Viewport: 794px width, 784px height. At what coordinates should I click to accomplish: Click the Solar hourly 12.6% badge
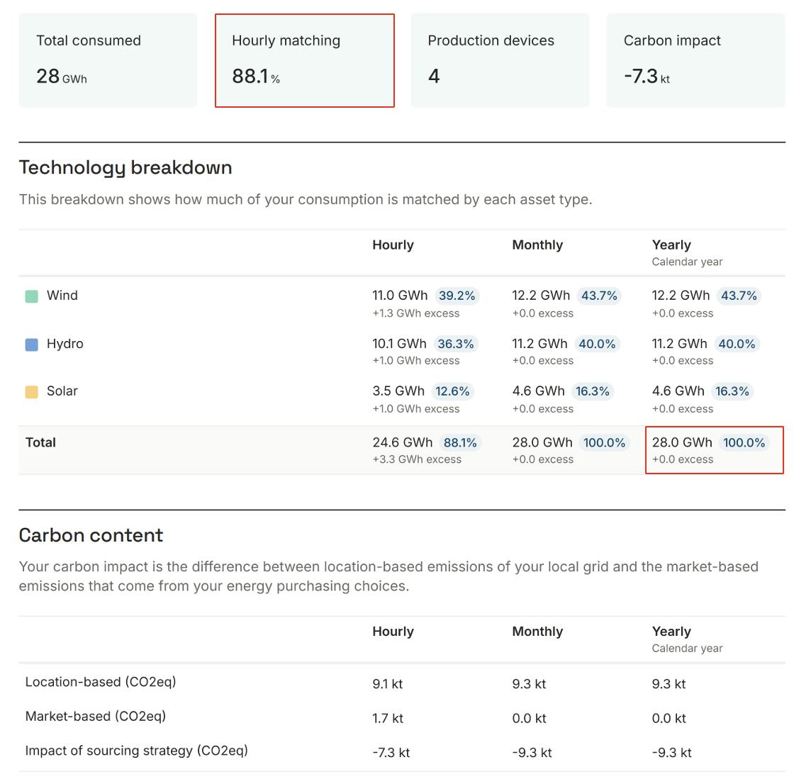[452, 391]
